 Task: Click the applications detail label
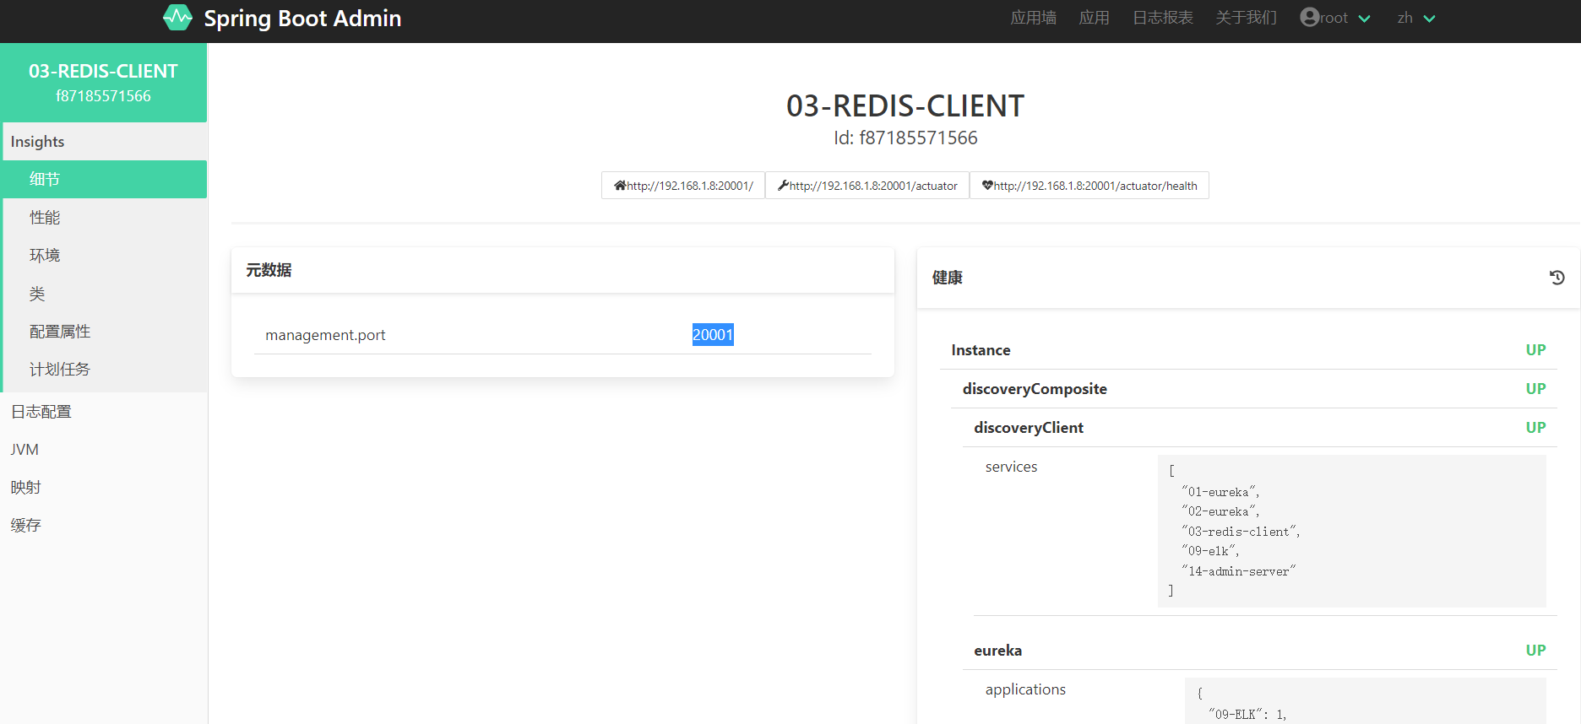point(1025,689)
